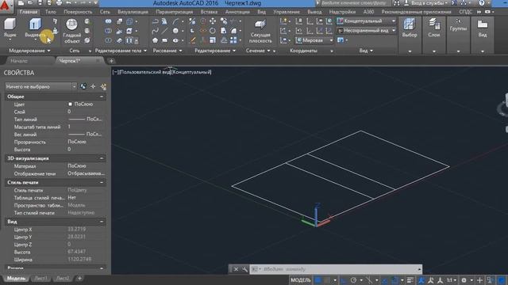Open the Section plane (Секущая плоскость) tool
Screen dimensions: 508x285
260,31
